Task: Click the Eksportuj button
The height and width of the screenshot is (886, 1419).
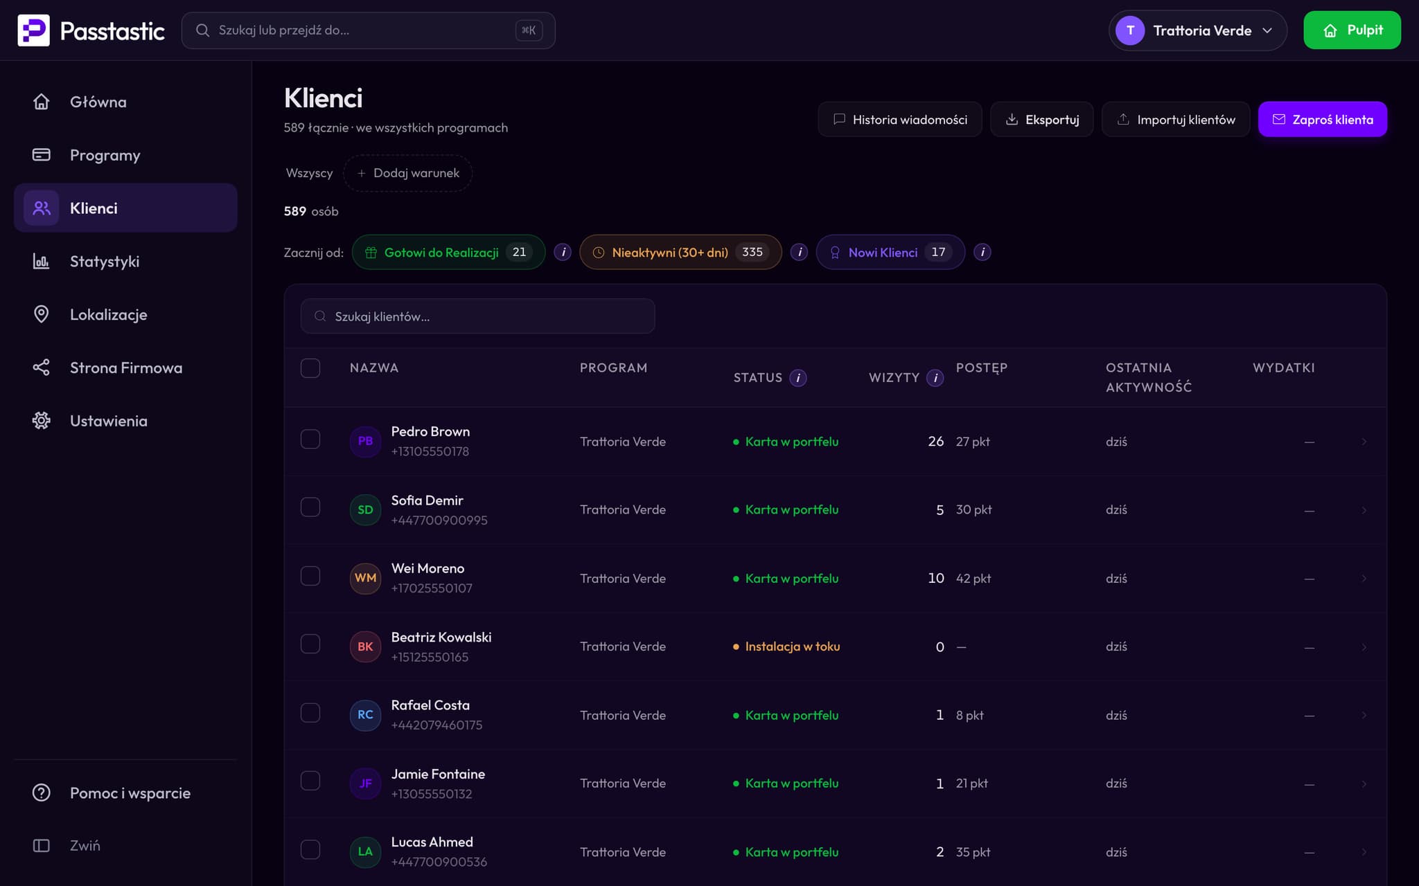Action: pos(1041,119)
